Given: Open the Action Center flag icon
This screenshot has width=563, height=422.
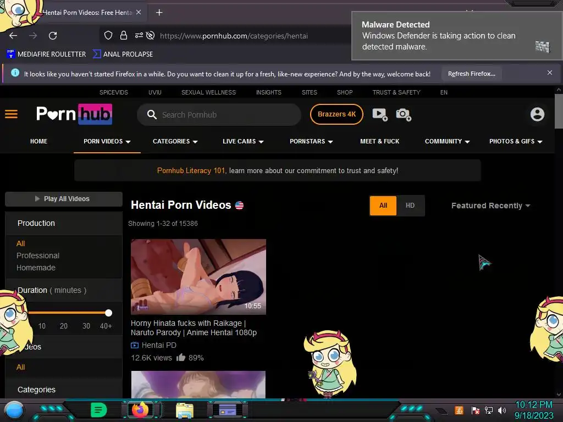Looking at the screenshot, I should click(x=476, y=410).
